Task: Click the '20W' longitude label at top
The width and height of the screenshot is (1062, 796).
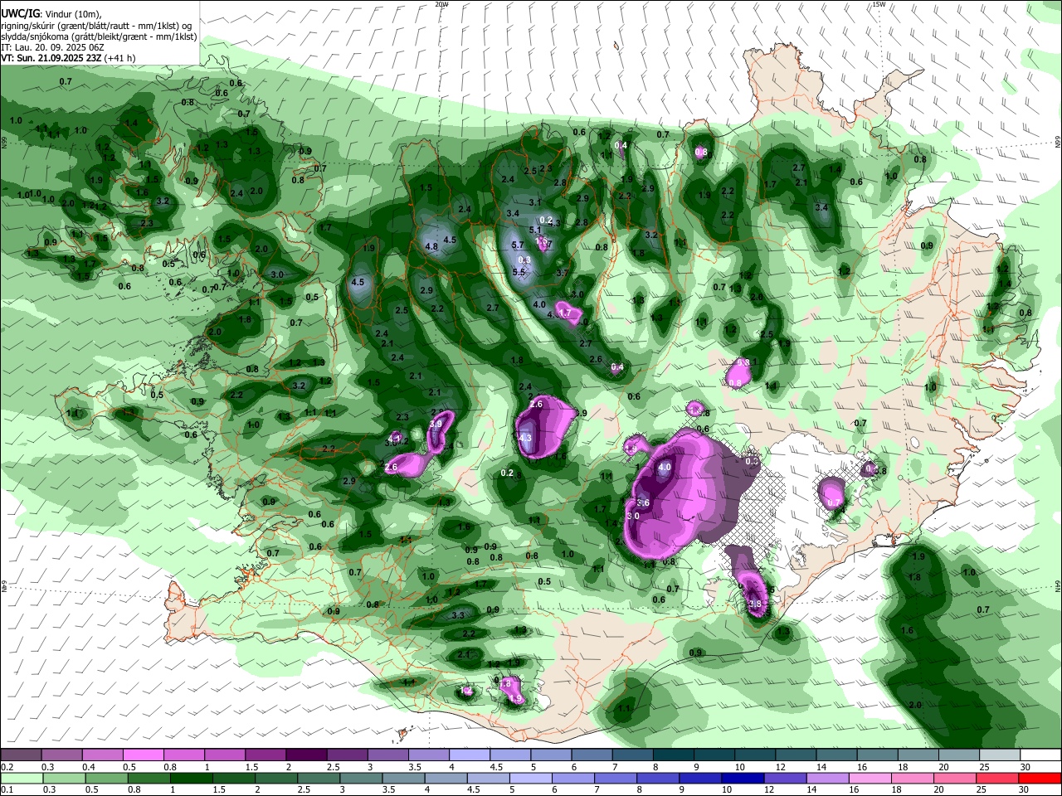Action: (x=441, y=4)
